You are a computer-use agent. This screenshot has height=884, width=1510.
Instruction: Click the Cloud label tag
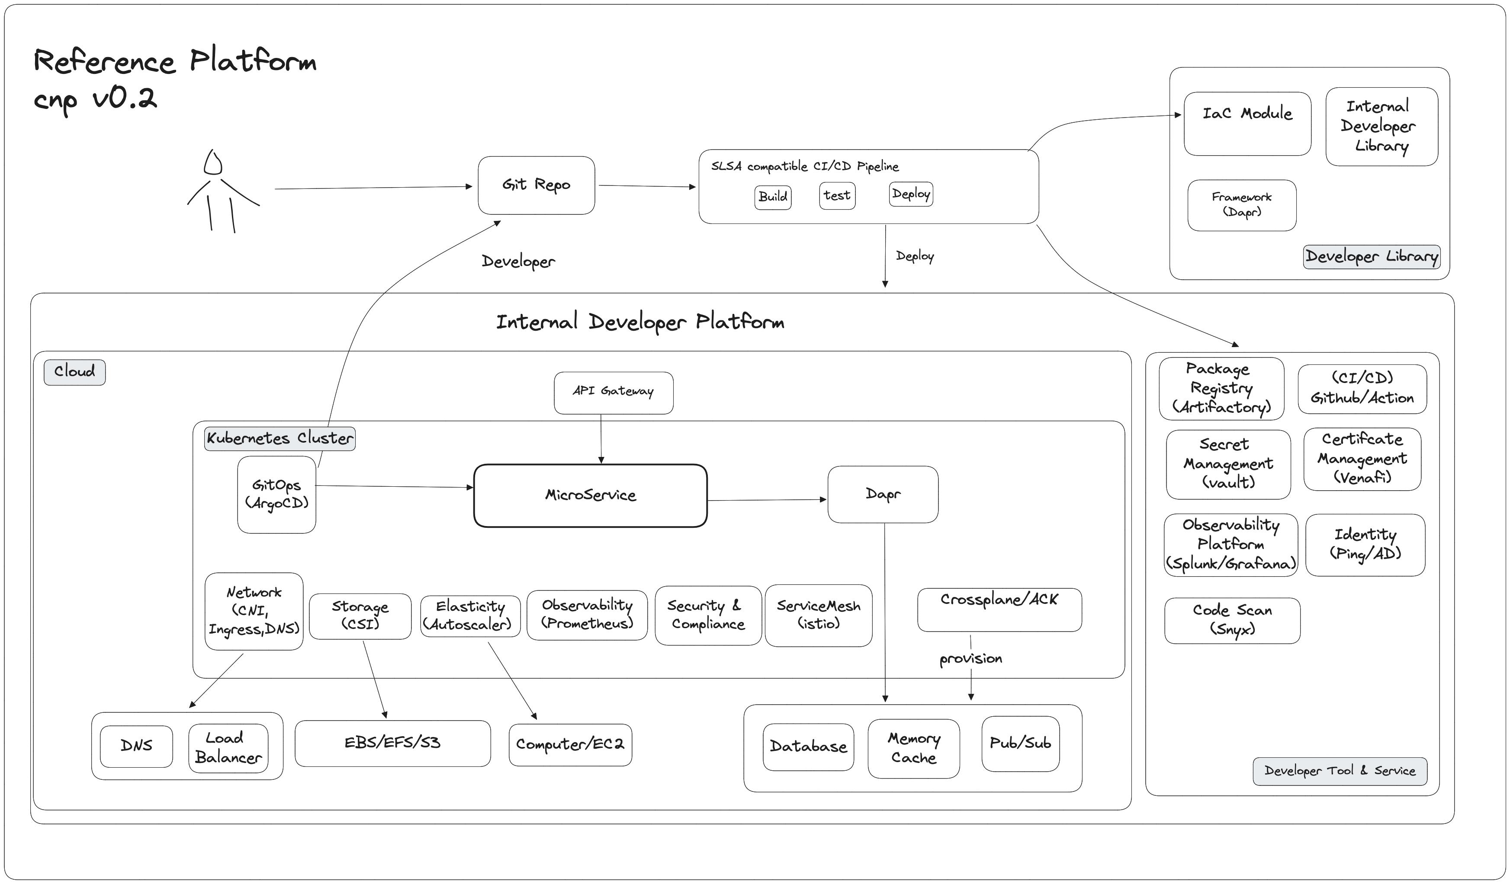pyautogui.click(x=75, y=372)
